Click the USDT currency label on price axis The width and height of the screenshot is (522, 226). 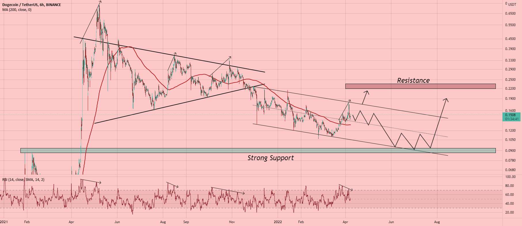point(512,5)
